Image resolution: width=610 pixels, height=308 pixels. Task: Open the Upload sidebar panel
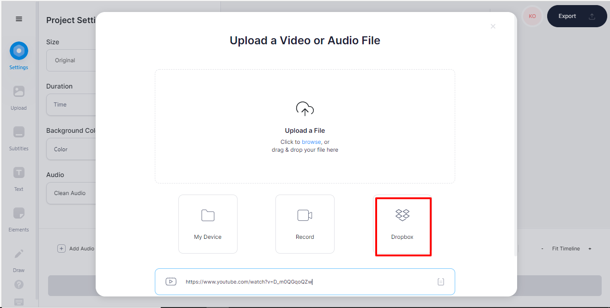tap(19, 98)
